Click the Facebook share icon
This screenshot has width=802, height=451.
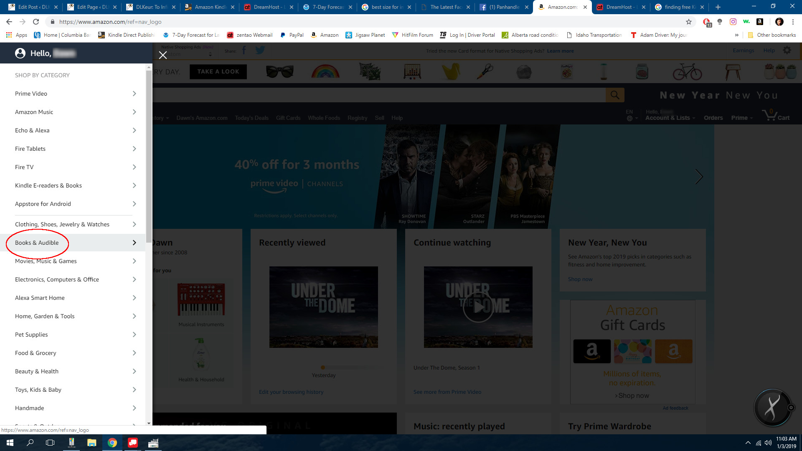[x=244, y=51]
